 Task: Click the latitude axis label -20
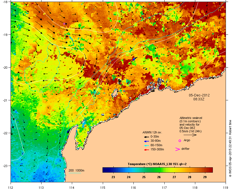click(x=5, y=68)
